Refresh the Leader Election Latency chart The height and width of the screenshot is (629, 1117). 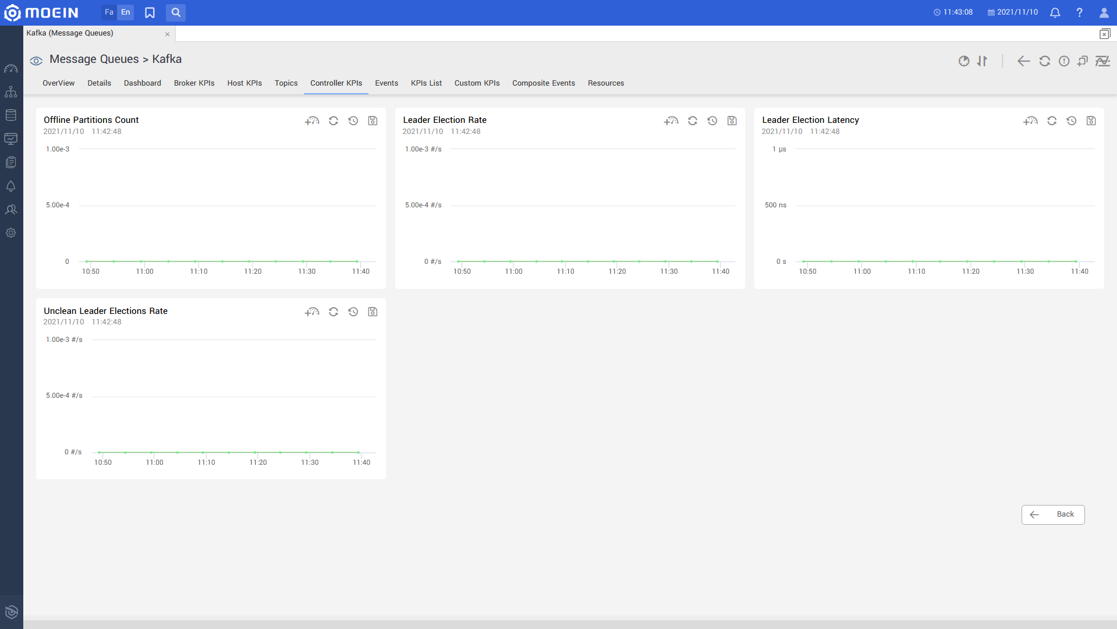[1052, 121]
